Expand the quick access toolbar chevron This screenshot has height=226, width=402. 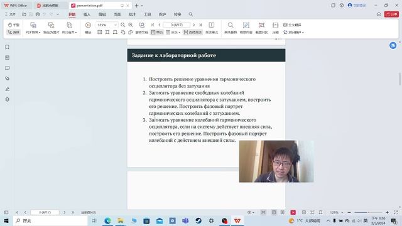coord(58,14)
